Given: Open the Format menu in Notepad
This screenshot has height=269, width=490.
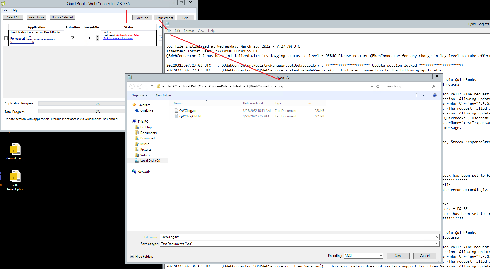Looking at the screenshot, I should 189,31.
